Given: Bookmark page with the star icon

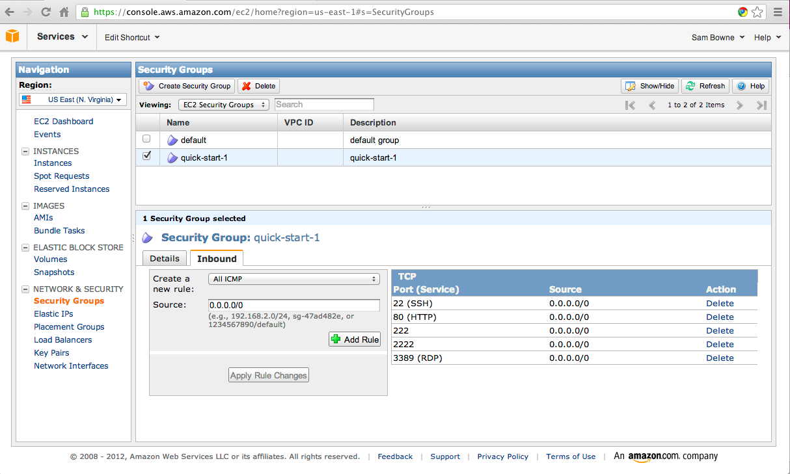Looking at the screenshot, I should tap(757, 12).
